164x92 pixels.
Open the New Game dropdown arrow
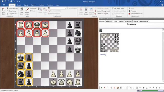[24, 14]
